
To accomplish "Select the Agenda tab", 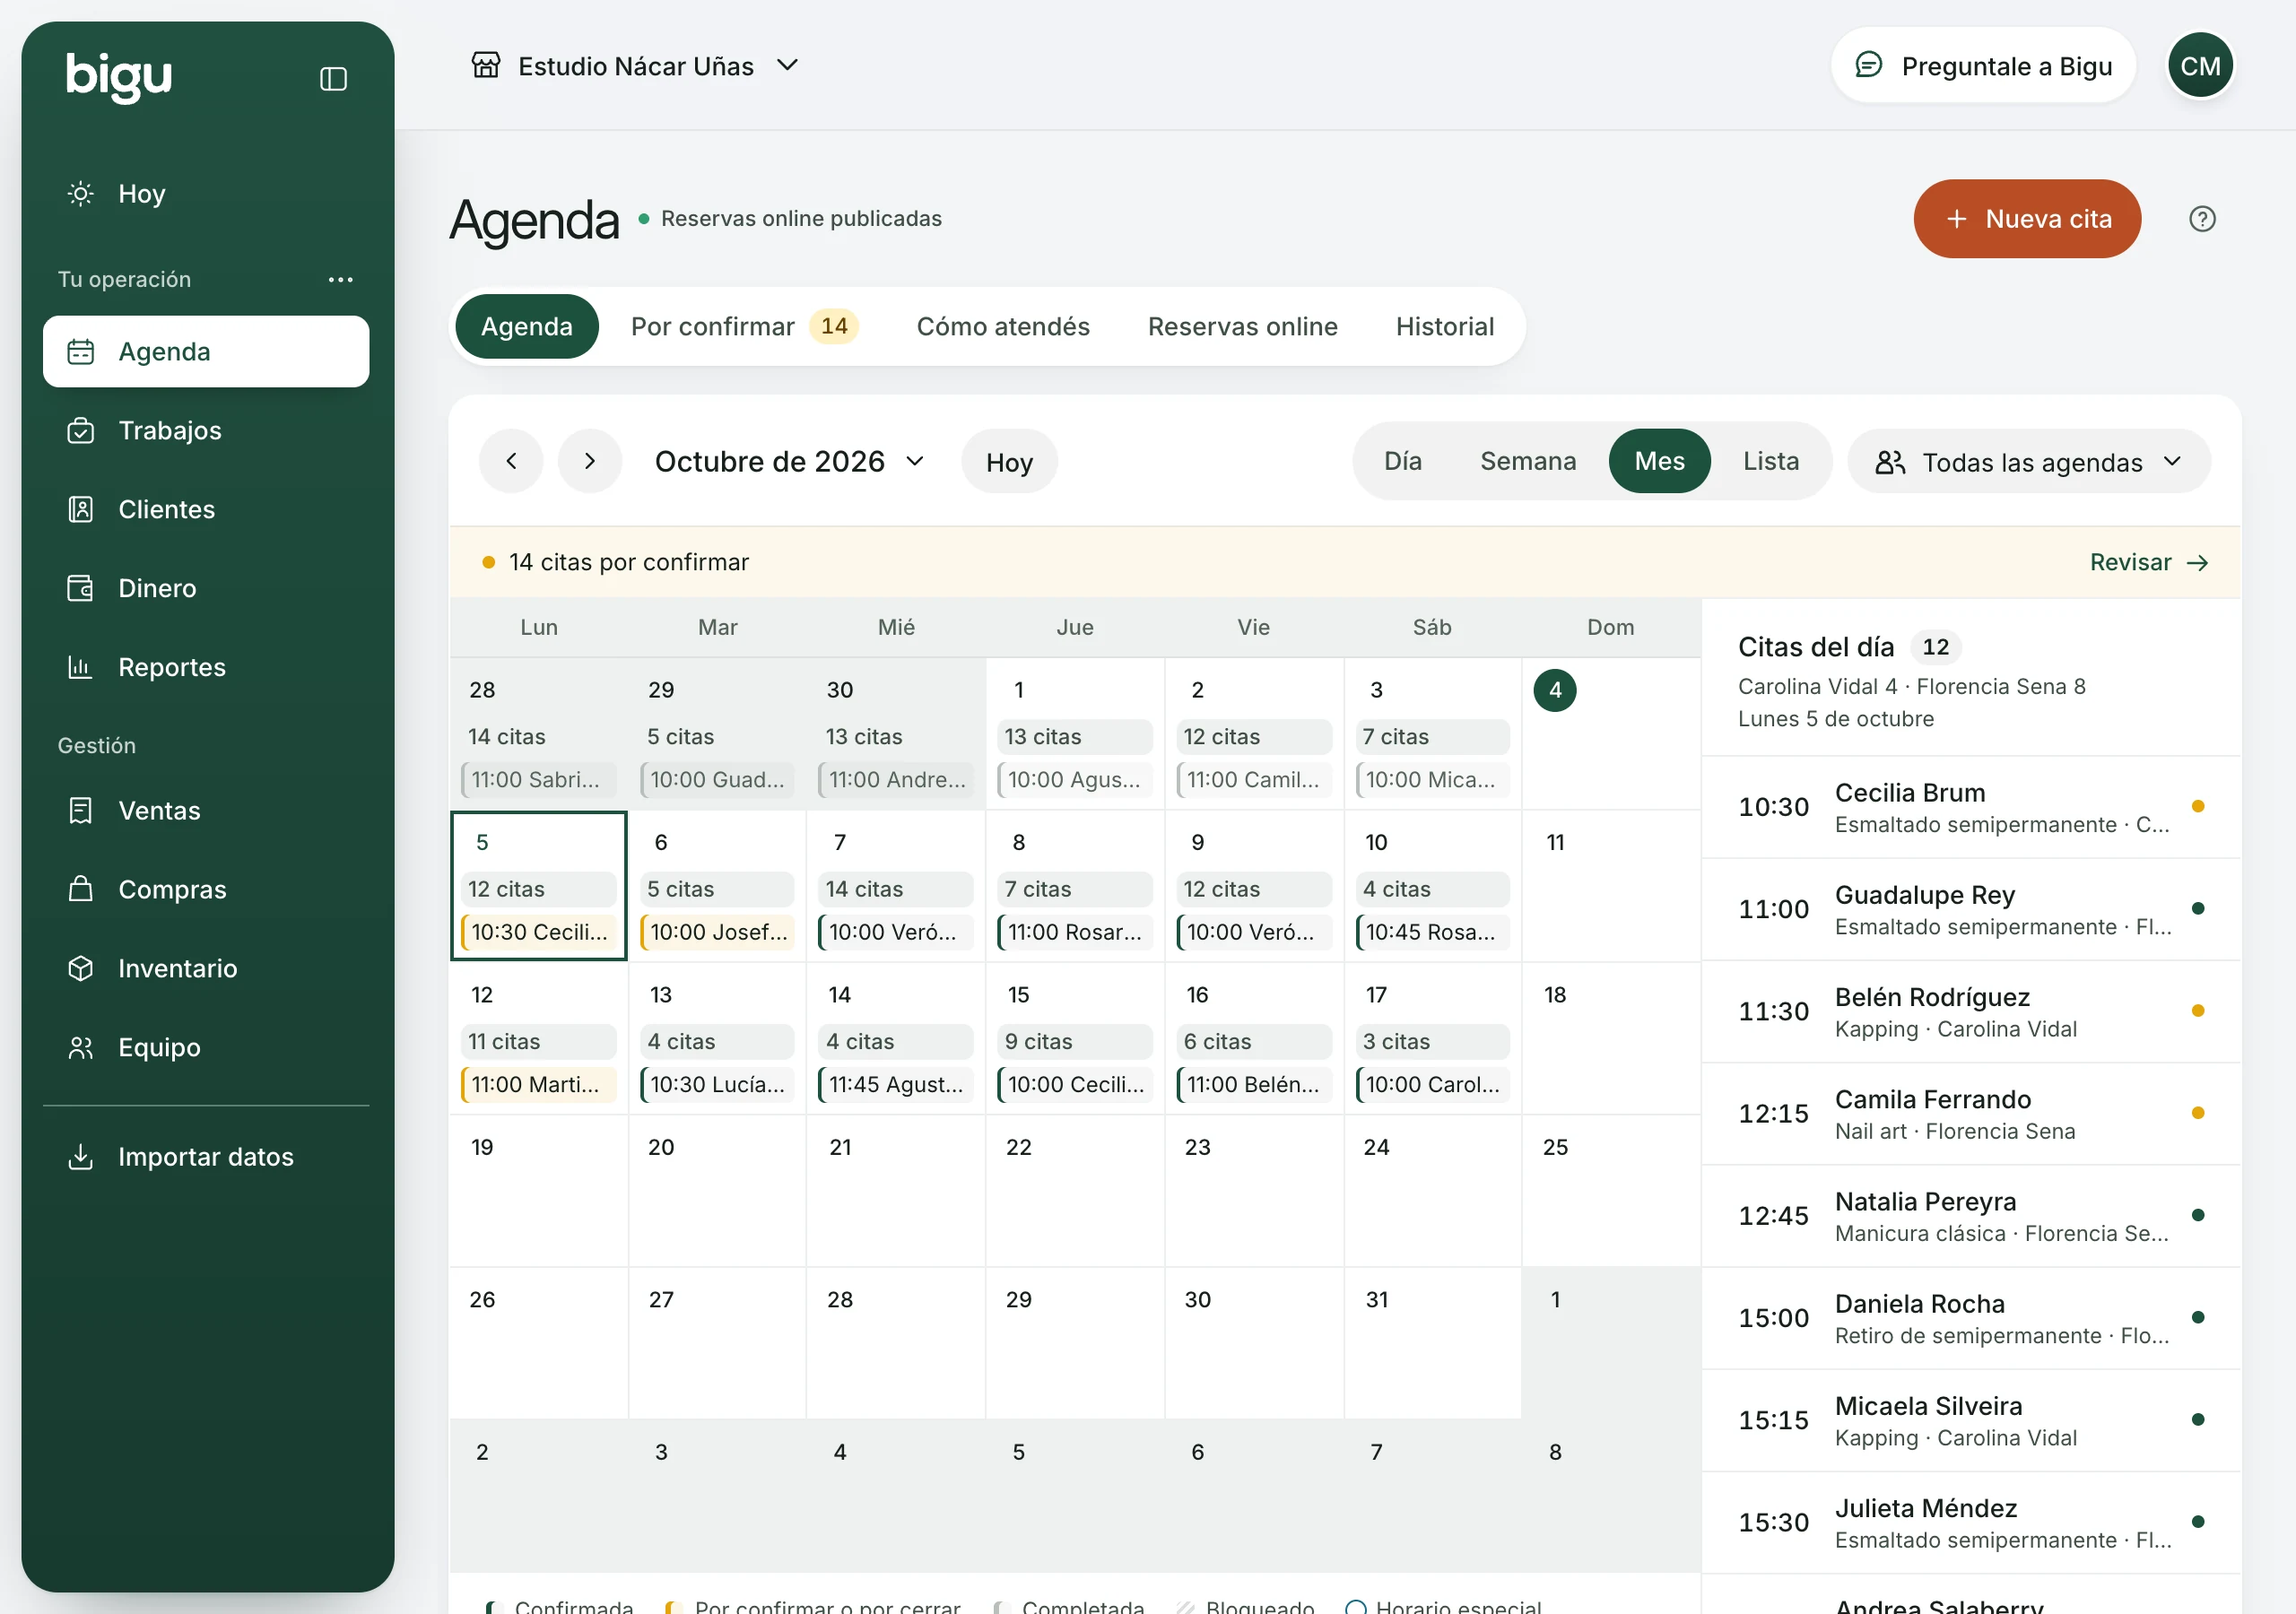I will pyautogui.click(x=526, y=326).
